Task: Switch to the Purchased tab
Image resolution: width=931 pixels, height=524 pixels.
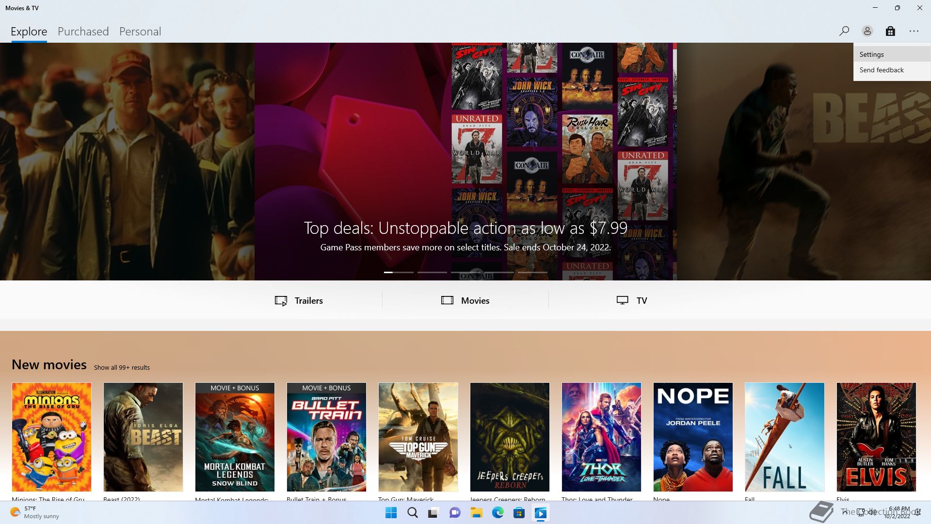Action: [83, 32]
